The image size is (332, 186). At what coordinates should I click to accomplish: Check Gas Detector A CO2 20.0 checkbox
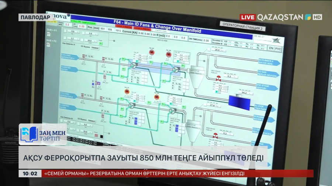tap(82, 40)
